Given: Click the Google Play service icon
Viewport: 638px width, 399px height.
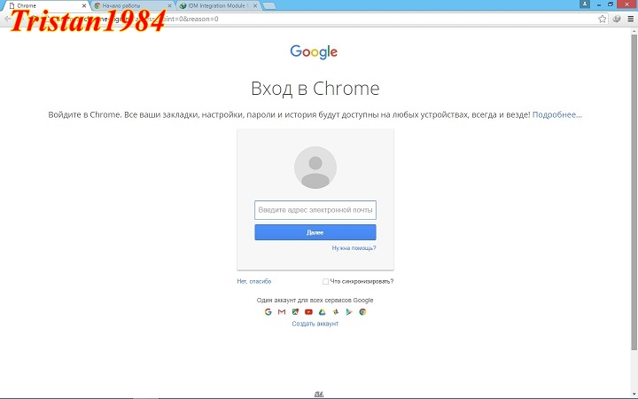Looking at the screenshot, I should [349, 312].
